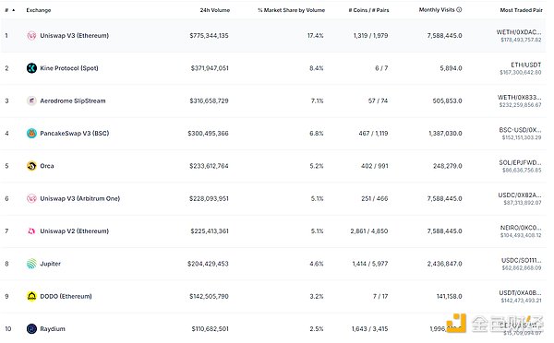Open Uniswap V3 (Arbitrum One) exchange link
The image size is (554, 343).
(x=79, y=198)
